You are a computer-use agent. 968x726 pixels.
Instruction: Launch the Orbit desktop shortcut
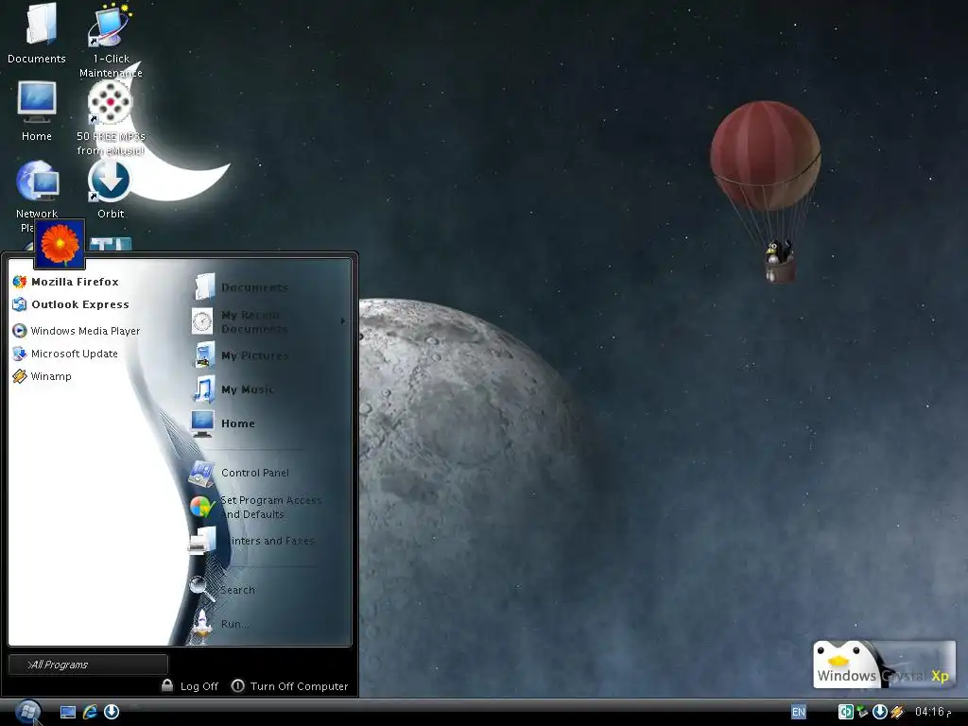[x=111, y=188]
